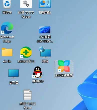This screenshot has height=110, width=97.
Task: Click the Microsoft Edge label text
Action: coord(7,39)
